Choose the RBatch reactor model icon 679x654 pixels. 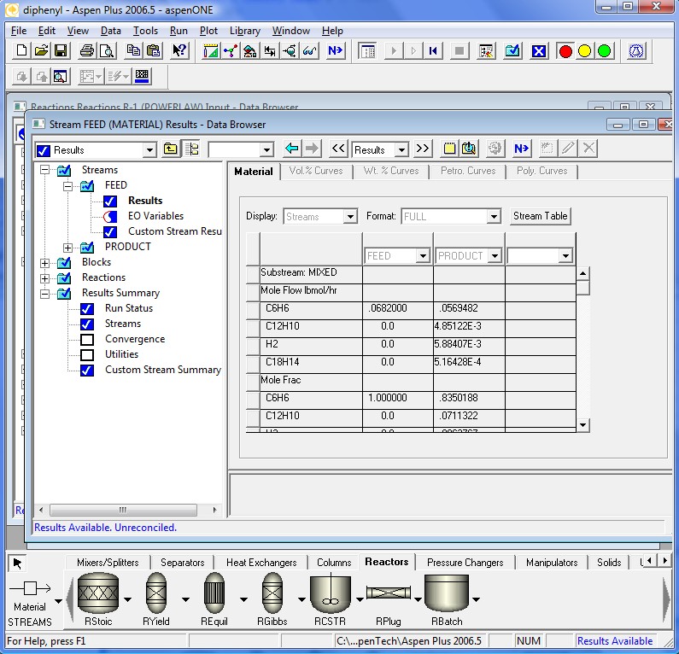(x=447, y=593)
